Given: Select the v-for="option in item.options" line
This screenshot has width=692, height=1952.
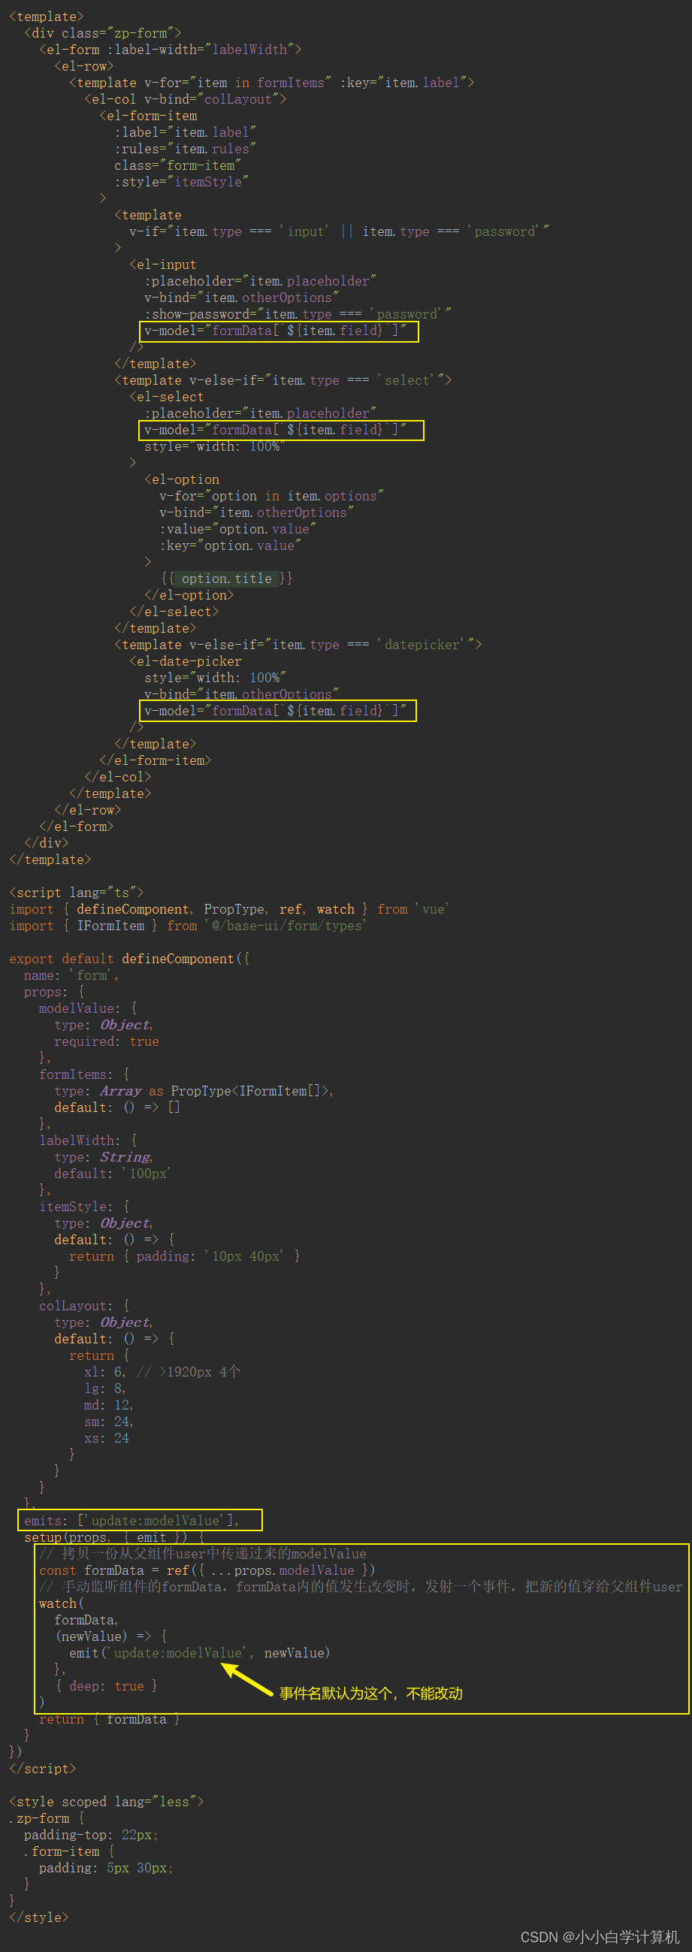Looking at the screenshot, I should click(271, 497).
